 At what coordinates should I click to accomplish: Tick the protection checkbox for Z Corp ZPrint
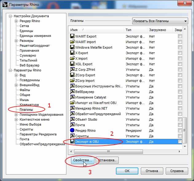[180, 69]
